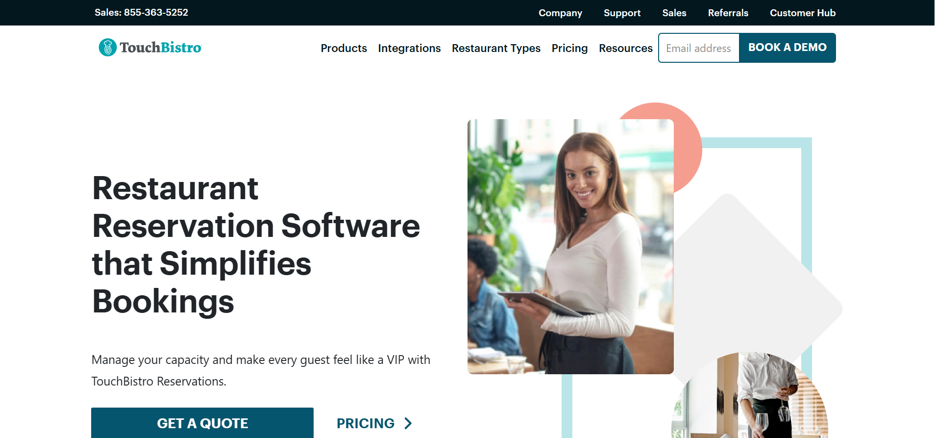Click the waitress with tablet photo
Image resolution: width=935 pixels, height=438 pixels.
click(x=570, y=247)
